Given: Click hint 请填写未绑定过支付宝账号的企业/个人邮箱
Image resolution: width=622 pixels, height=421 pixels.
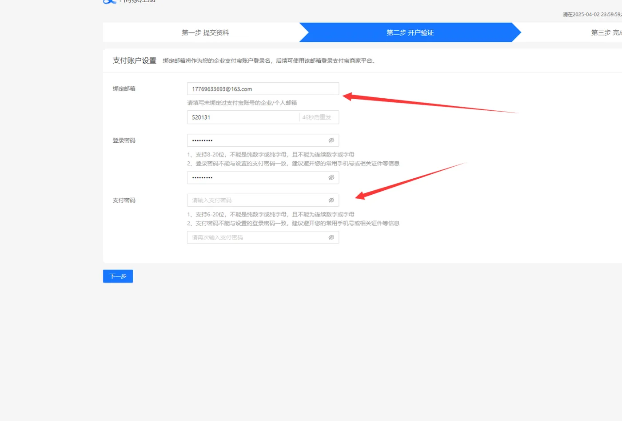Looking at the screenshot, I should (242, 103).
